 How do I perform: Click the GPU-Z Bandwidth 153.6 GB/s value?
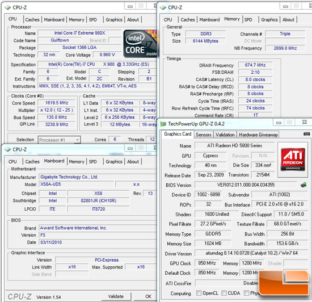coord(288,244)
